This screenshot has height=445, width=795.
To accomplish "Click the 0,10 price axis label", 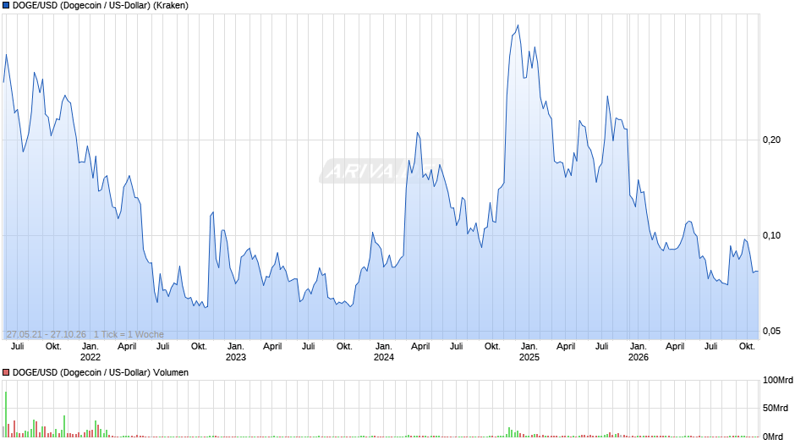I will coord(771,235).
